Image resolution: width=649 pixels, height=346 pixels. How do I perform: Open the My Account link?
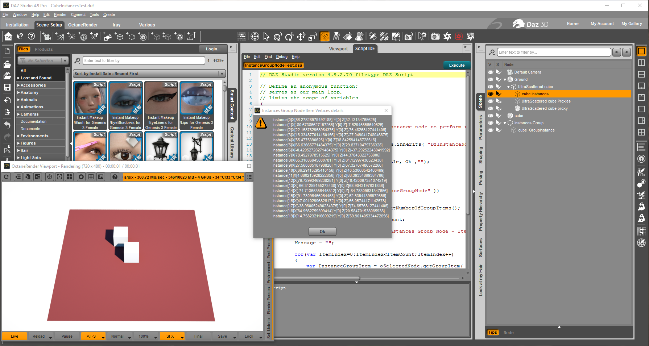[x=602, y=24]
